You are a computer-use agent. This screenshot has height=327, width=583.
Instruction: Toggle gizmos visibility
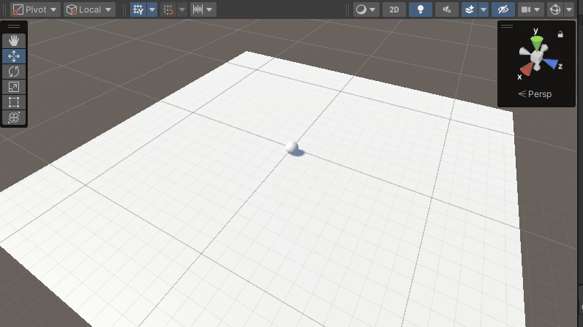[555, 9]
